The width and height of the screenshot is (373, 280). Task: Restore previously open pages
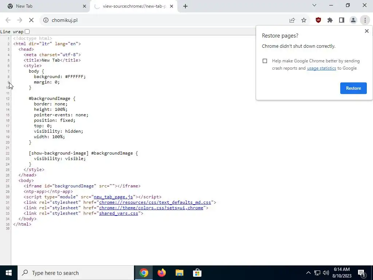353,88
